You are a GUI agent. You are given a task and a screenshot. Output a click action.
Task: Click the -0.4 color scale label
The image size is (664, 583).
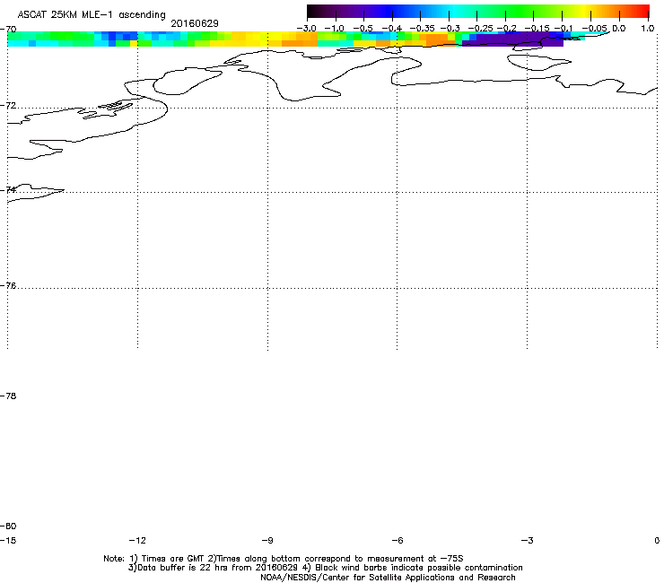[x=391, y=29]
